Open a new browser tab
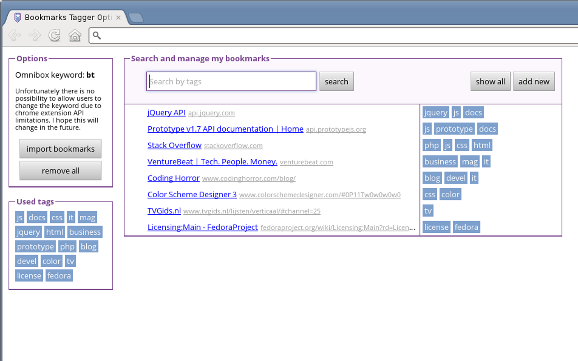Viewport: 578px width, 361px height. (136, 18)
